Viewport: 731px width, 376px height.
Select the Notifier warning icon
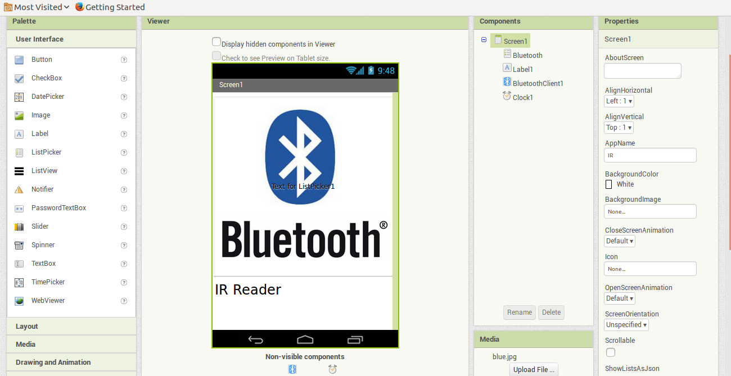click(19, 189)
